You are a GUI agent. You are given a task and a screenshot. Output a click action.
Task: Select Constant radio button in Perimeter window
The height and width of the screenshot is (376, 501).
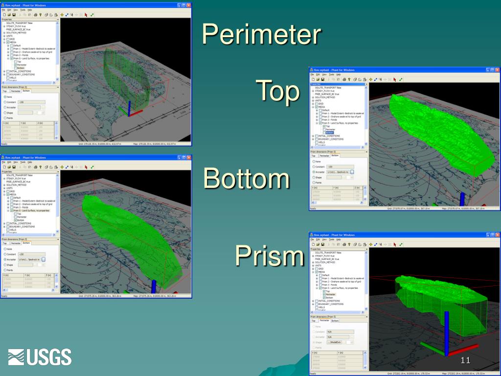coord(5,102)
